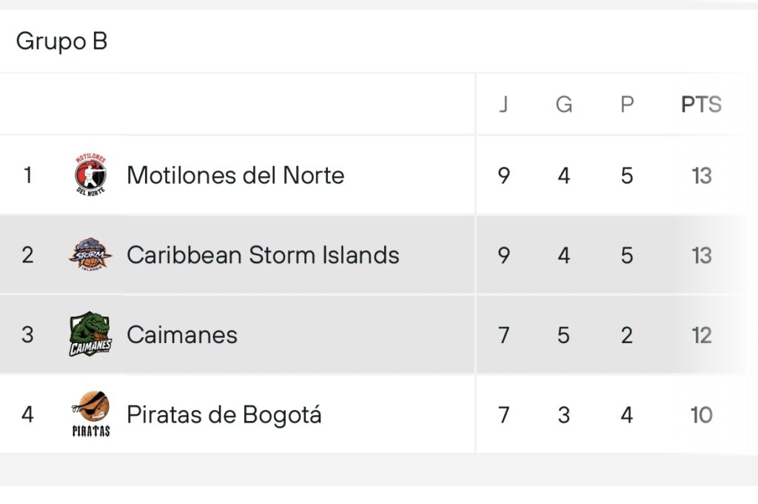Click the Caimanes crocodile logo
Viewport: 758px width, 504px height.
tap(90, 334)
